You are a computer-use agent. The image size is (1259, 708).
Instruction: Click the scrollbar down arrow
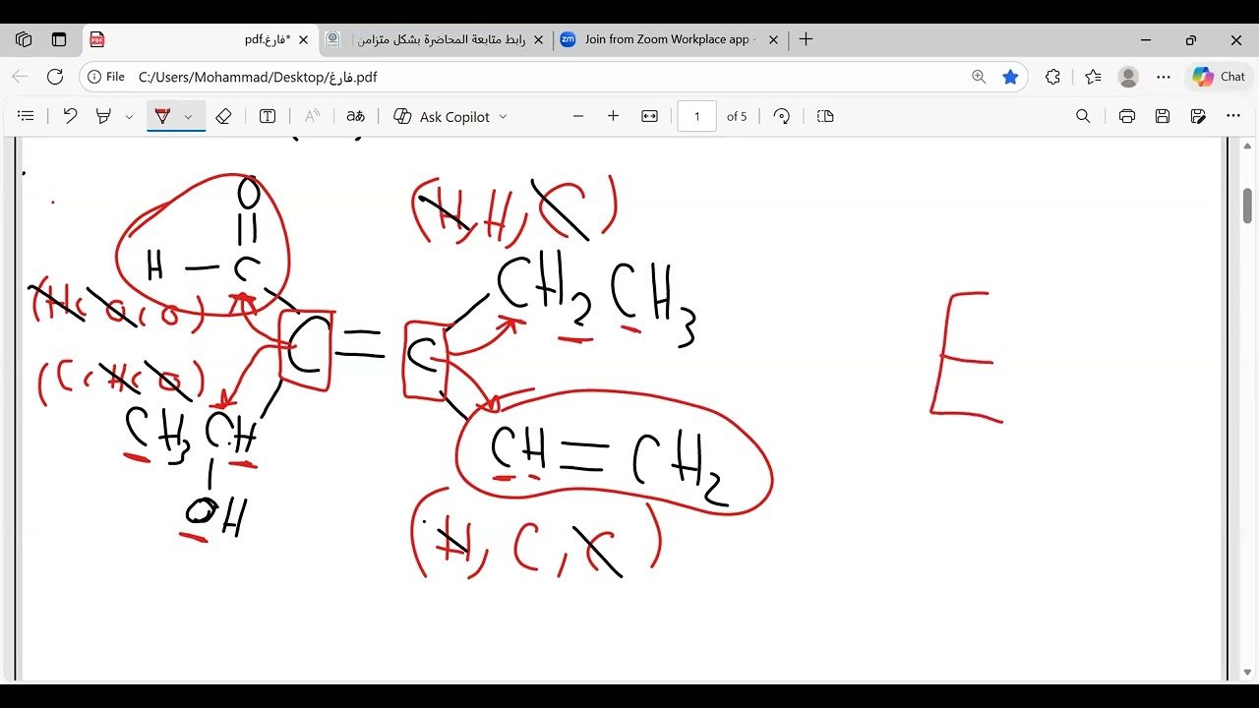(1247, 673)
